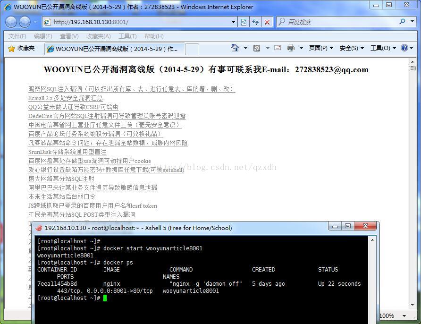Image resolution: width=421 pixels, height=324 pixels.
Task: Open link 中国电信某省网上营业厅任意文件上传
Action: click(x=105, y=125)
